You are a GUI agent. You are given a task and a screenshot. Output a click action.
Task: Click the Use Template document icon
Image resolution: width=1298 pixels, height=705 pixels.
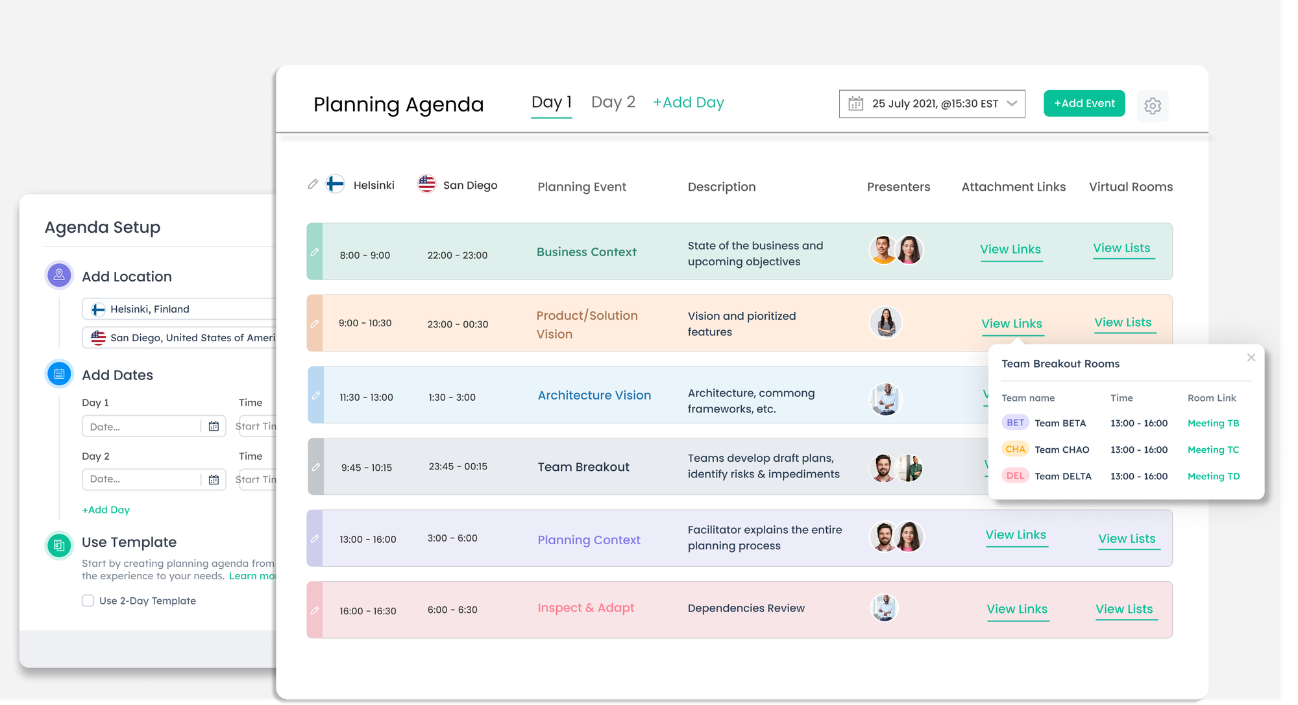(x=59, y=545)
